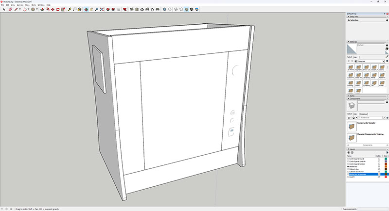Viewport: 389px width, 211px height.
Task: Open the Edit menu
Action: point(7,5)
